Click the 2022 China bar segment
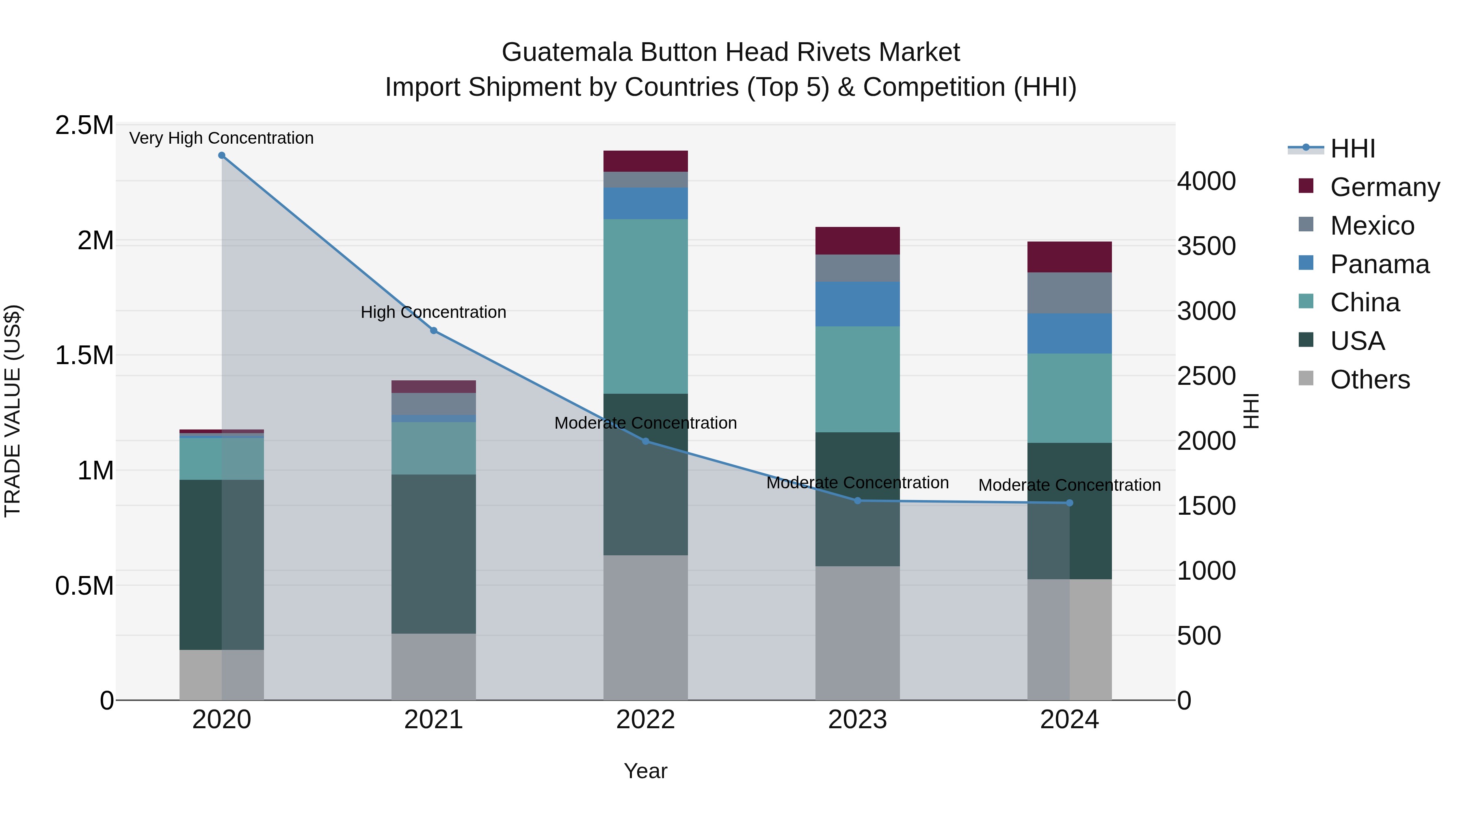This screenshot has height=822, width=1462. pyautogui.click(x=645, y=306)
